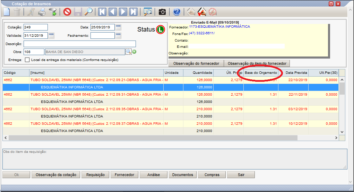Click the Obra code field showing 108
354x192 pixels.
34,52
